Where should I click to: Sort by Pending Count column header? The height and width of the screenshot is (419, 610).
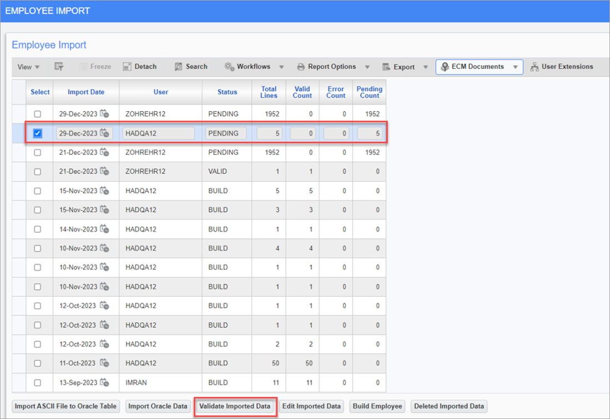pos(370,92)
